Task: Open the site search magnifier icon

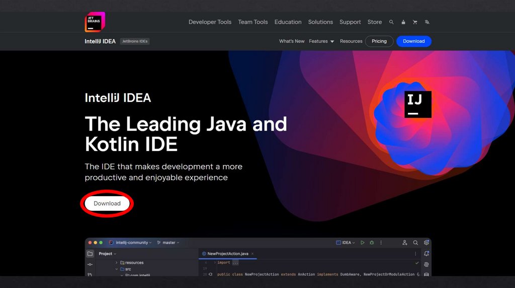Action: [x=391, y=22]
